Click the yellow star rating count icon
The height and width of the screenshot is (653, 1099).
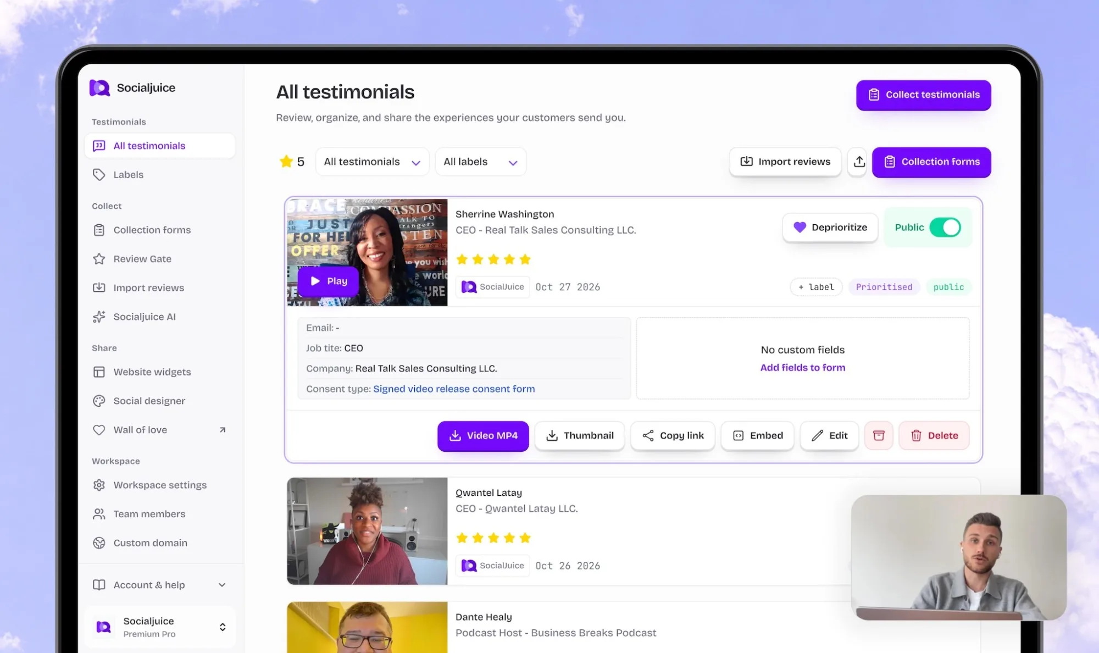tap(286, 161)
